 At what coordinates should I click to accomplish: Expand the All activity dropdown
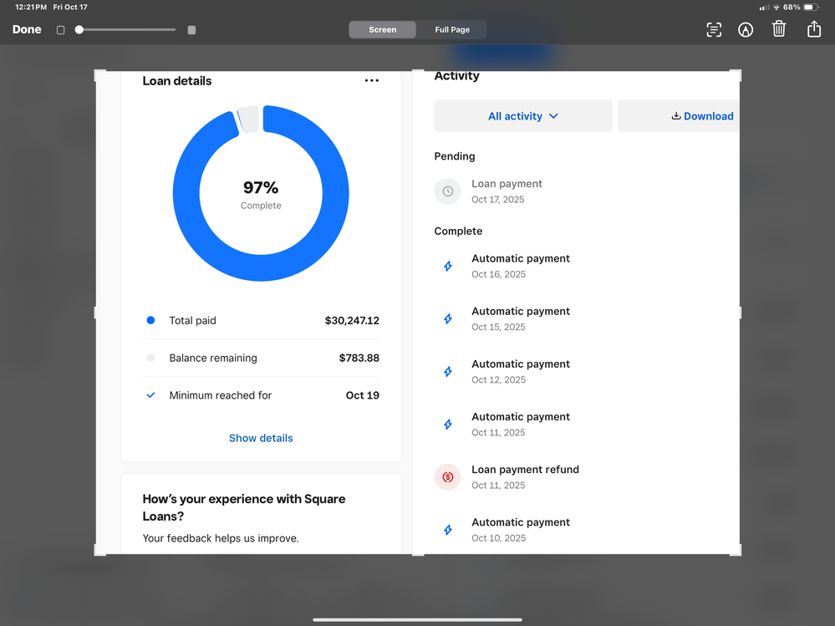coord(523,116)
